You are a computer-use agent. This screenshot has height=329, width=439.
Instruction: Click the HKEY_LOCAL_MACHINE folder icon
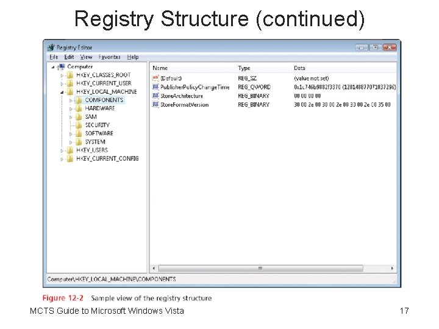tap(70, 92)
